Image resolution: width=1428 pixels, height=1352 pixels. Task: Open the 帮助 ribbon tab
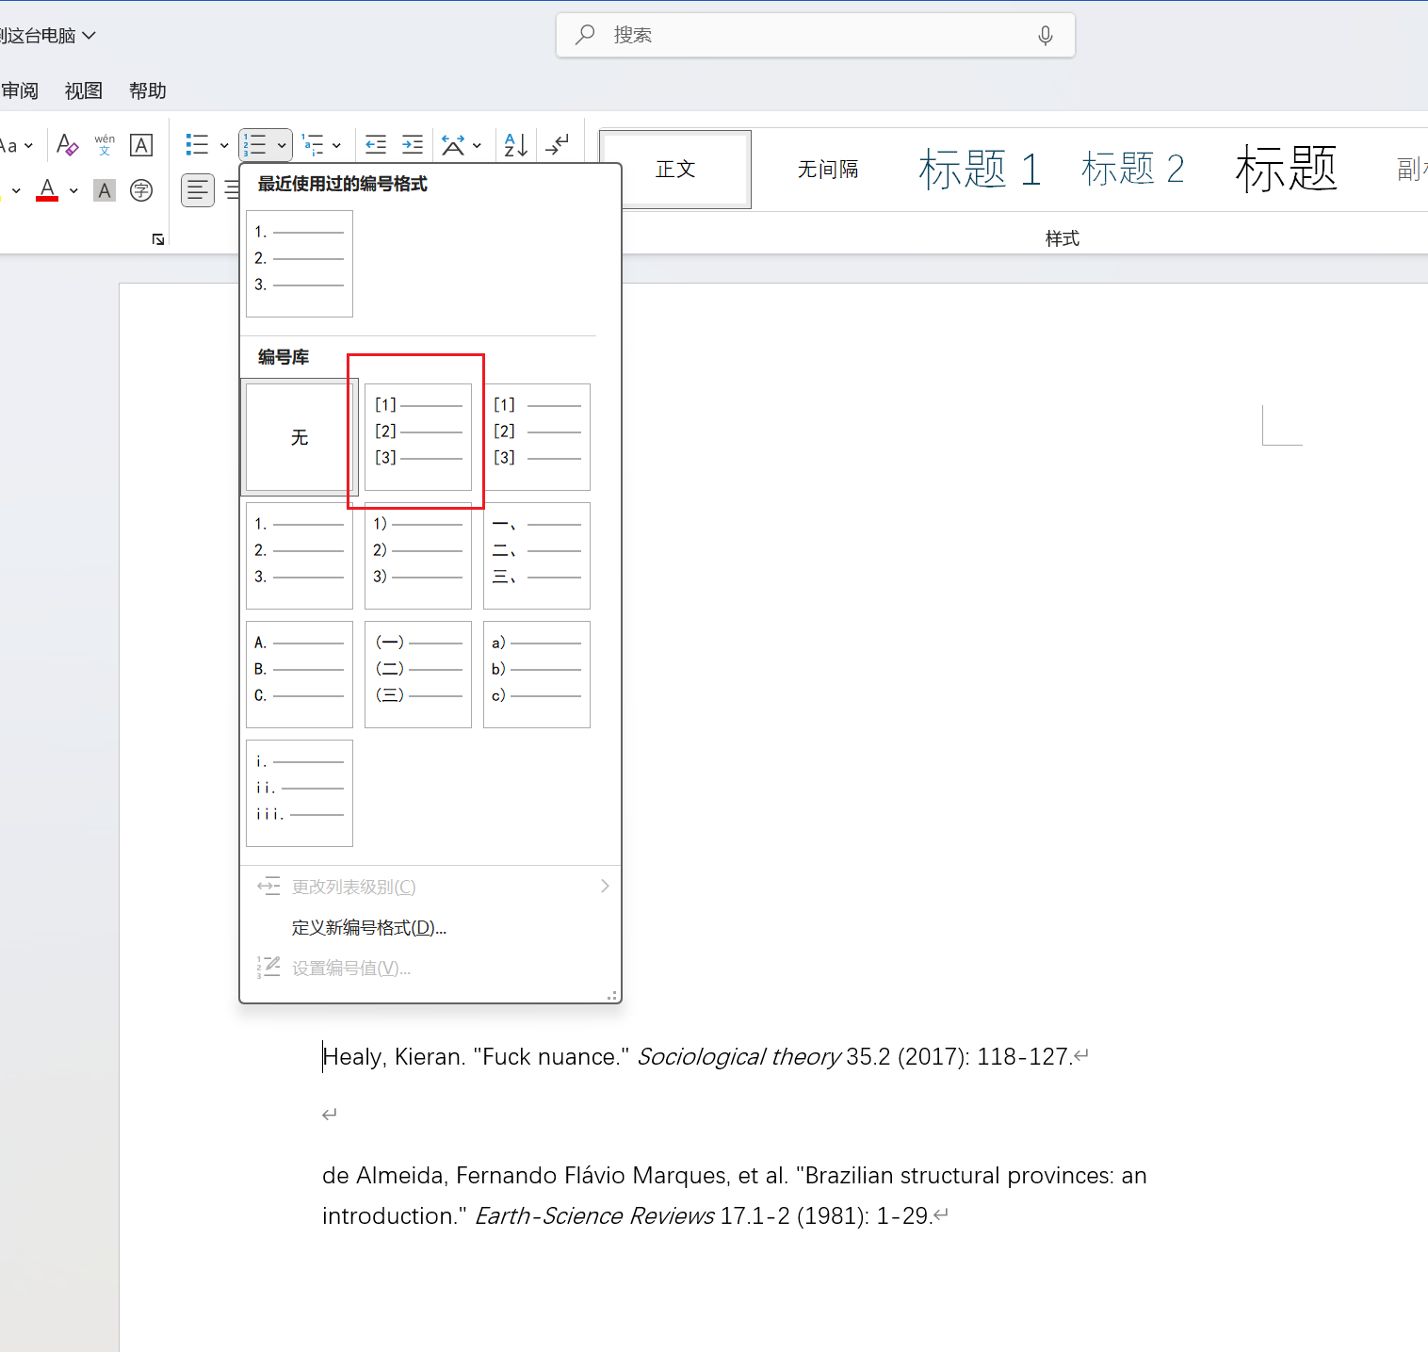(x=148, y=90)
